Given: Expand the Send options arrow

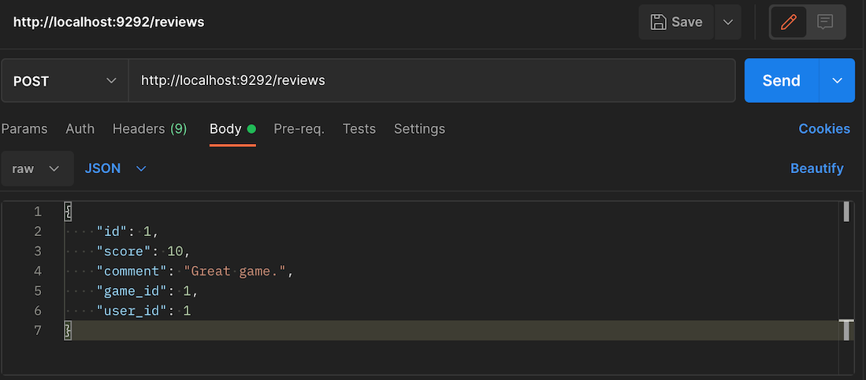Looking at the screenshot, I should point(838,80).
